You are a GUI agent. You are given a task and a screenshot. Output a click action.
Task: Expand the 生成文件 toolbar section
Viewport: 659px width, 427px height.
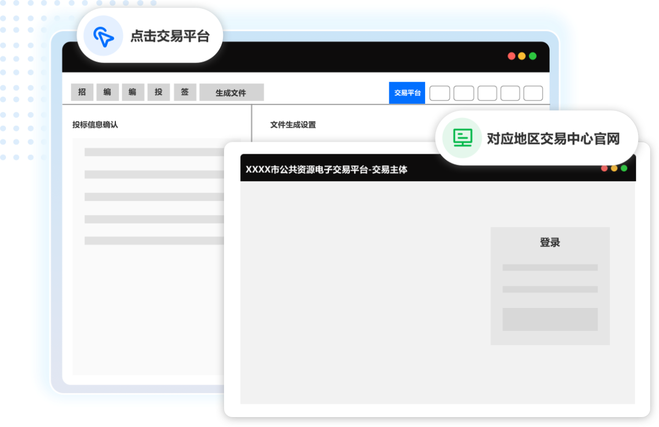pyautogui.click(x=231, y=92)
